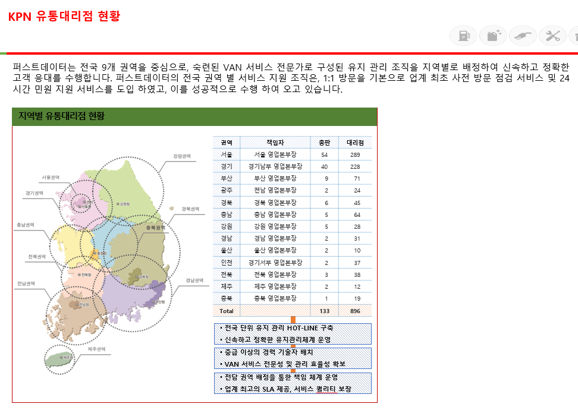Click the '경북권역' map label
The width and height of the screenshot is (578, 410).
[x=190, y=209]
